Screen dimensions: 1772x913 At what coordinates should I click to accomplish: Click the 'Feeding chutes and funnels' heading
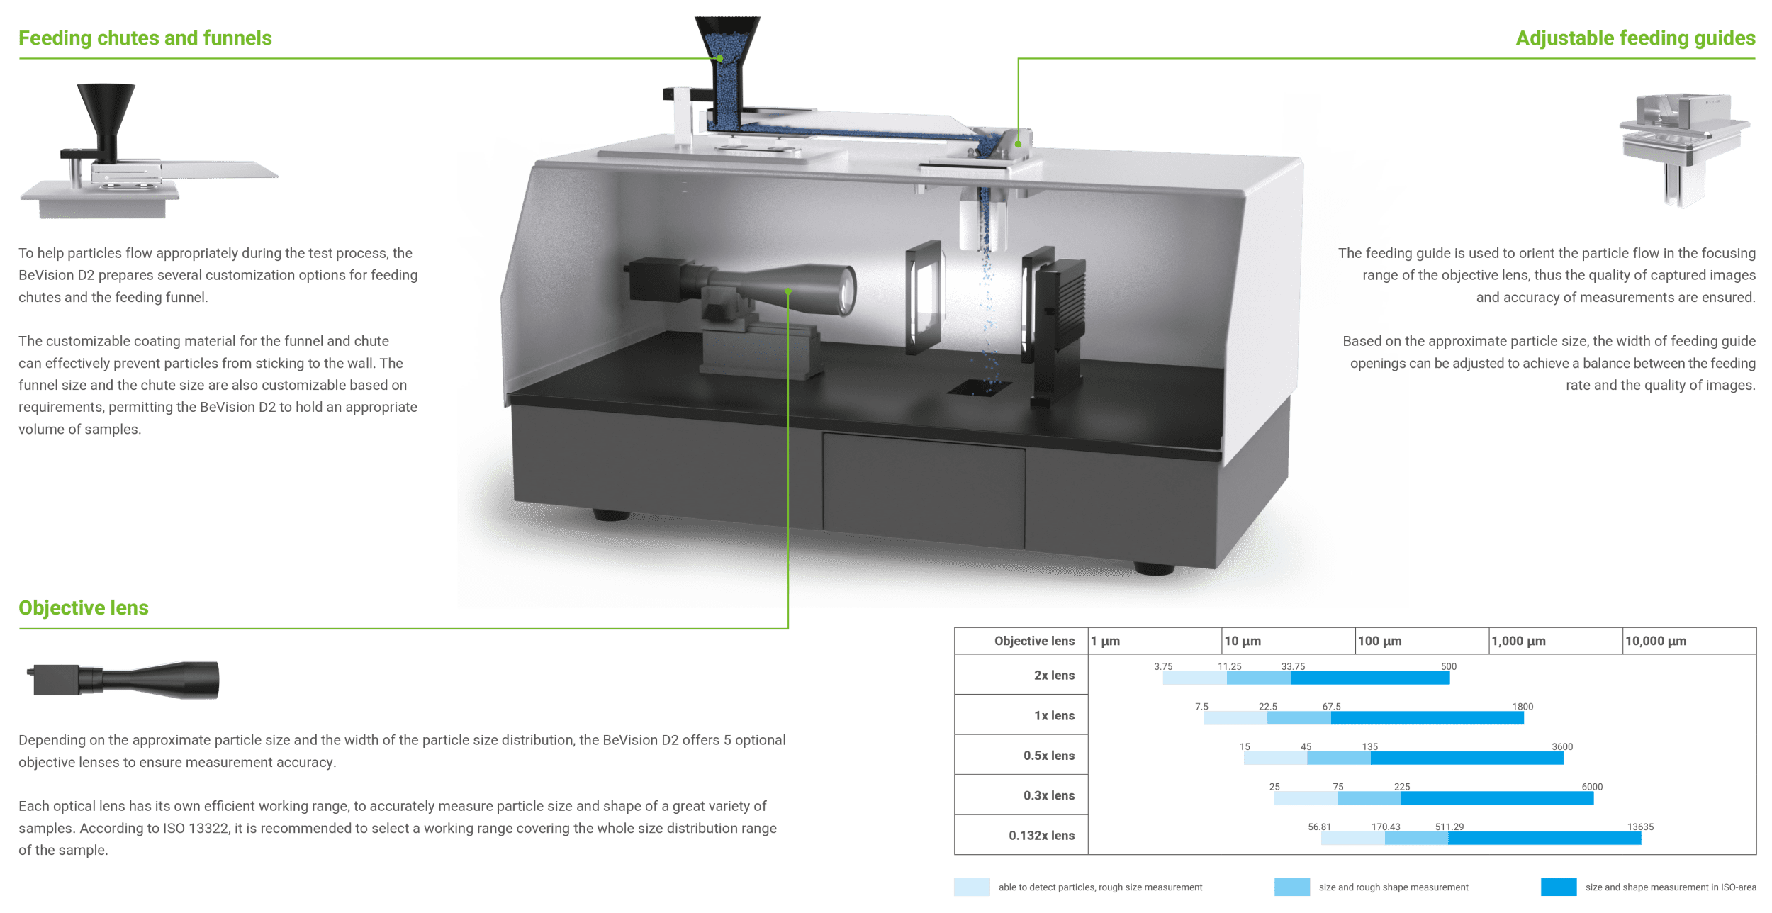coord(145,38)
